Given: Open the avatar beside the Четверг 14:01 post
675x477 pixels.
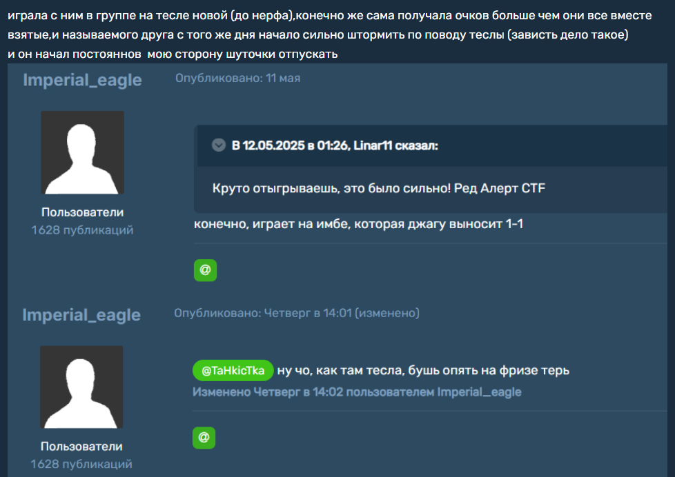Looking at the screenshot, I should pyautogui.click(x=82, y=387).
